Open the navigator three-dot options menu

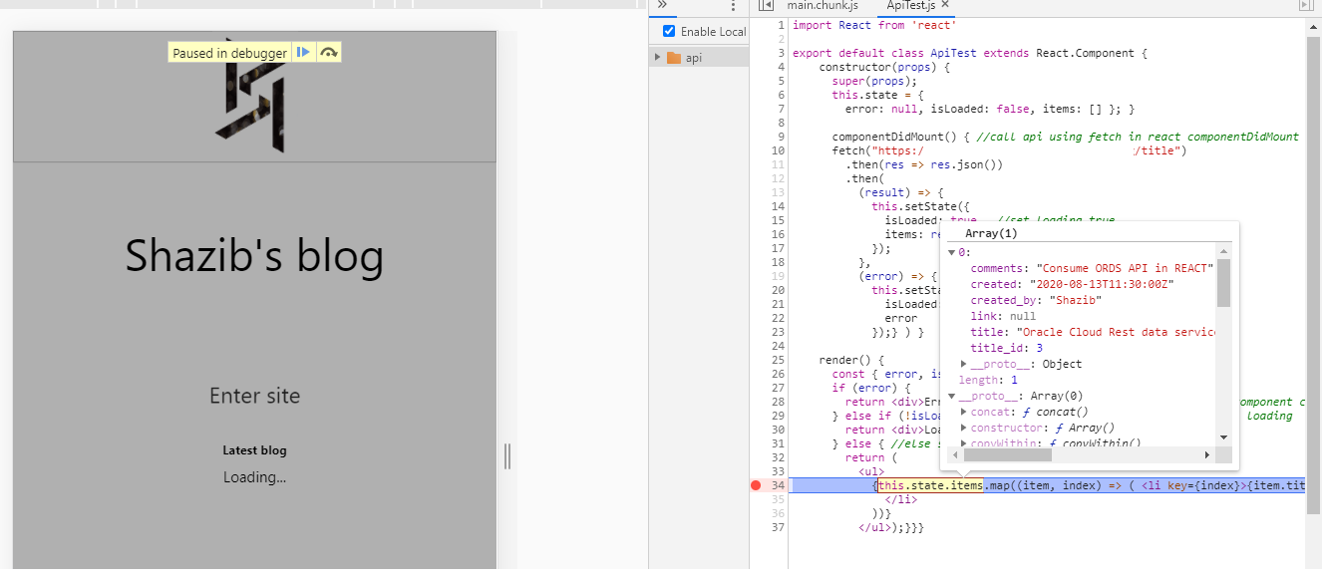click(x=733, y=5)
